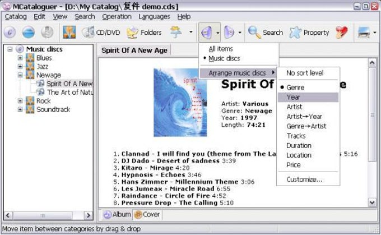The height and width of the screenshot is (235, 381).
Task: Open the Operation menu
Action: point(117,16)
